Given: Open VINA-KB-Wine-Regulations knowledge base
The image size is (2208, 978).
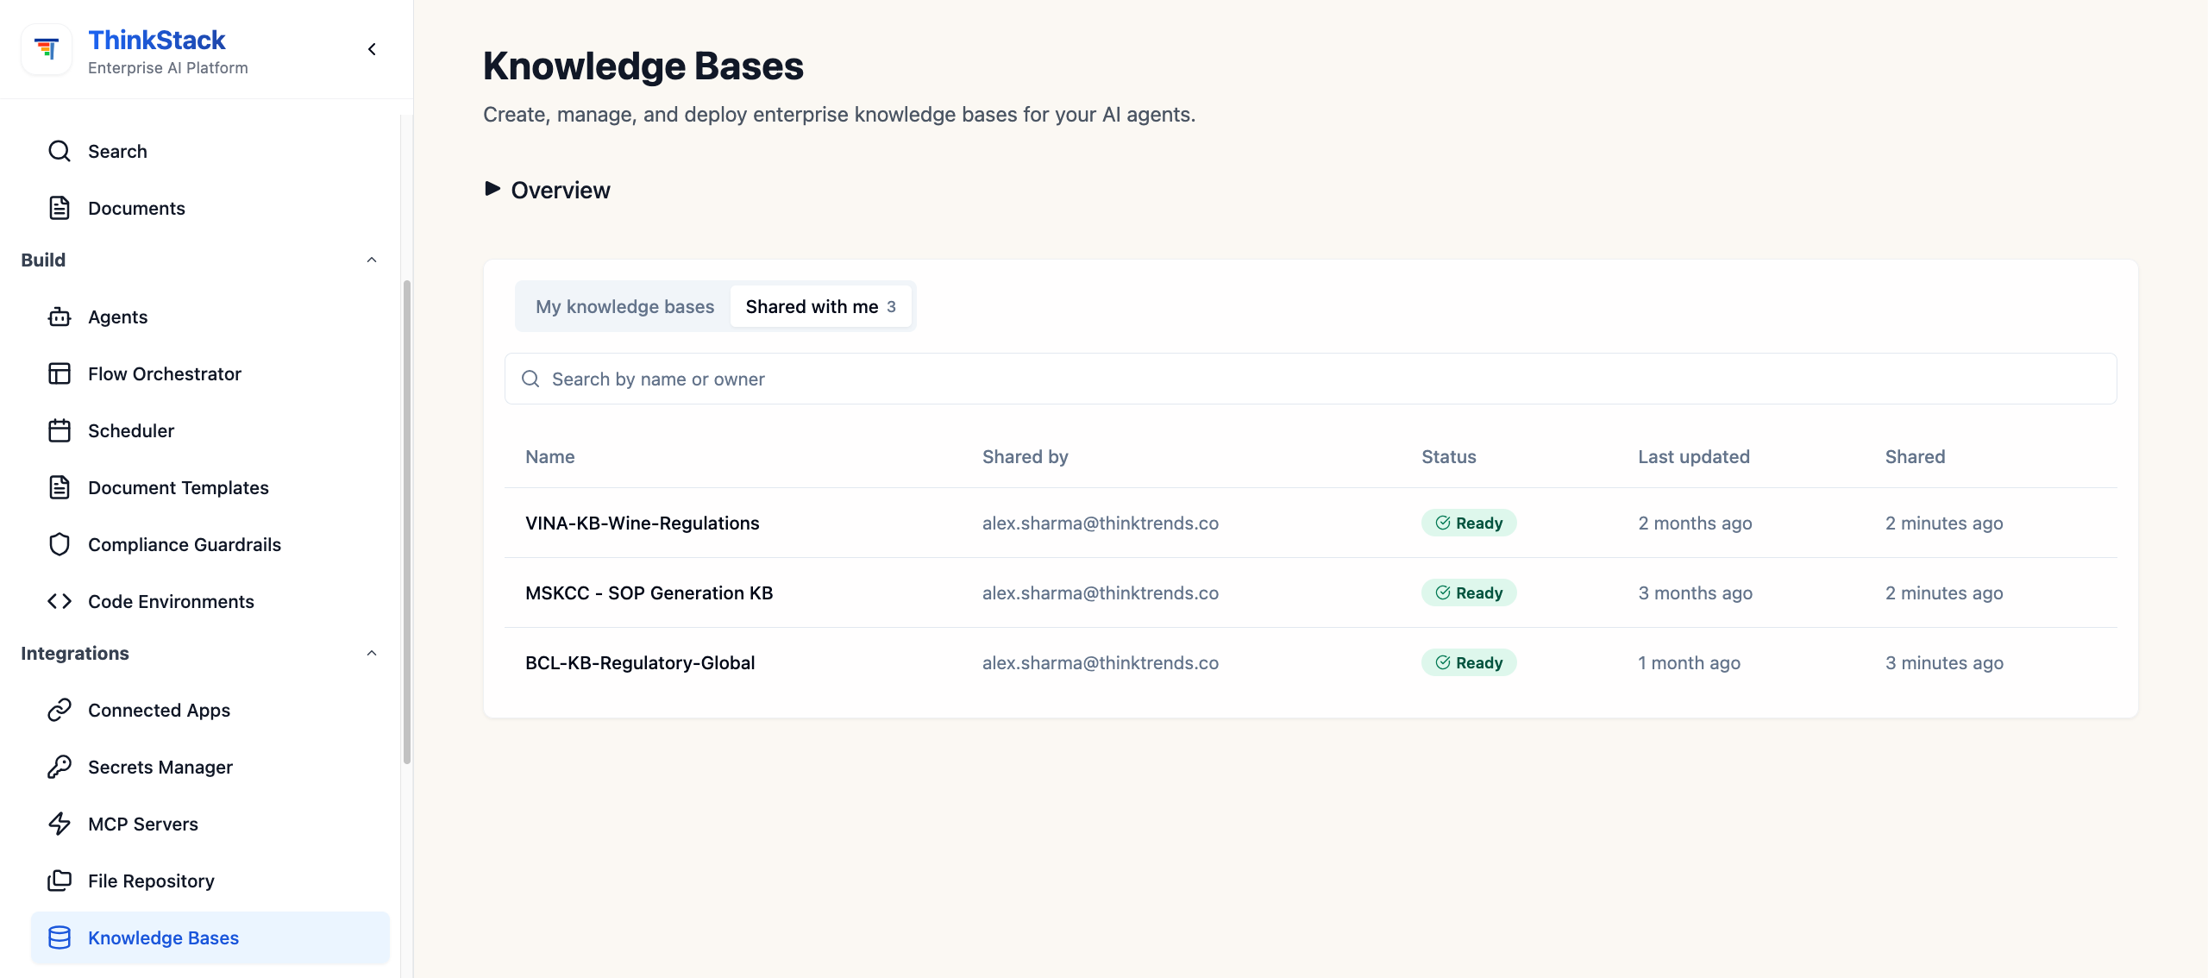Looking at the screenshot, I should pos(642,523).
